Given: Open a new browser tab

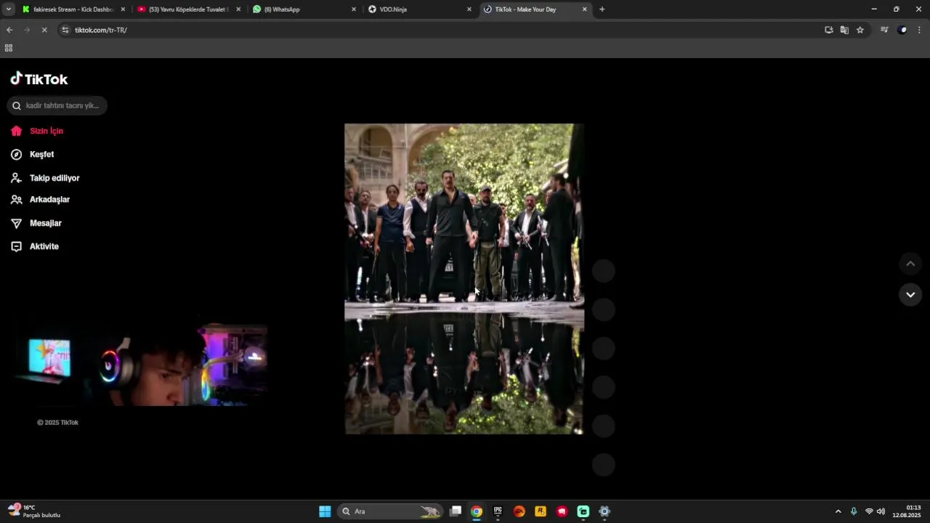Looking at the screenshot, I should tap(602, 9).
